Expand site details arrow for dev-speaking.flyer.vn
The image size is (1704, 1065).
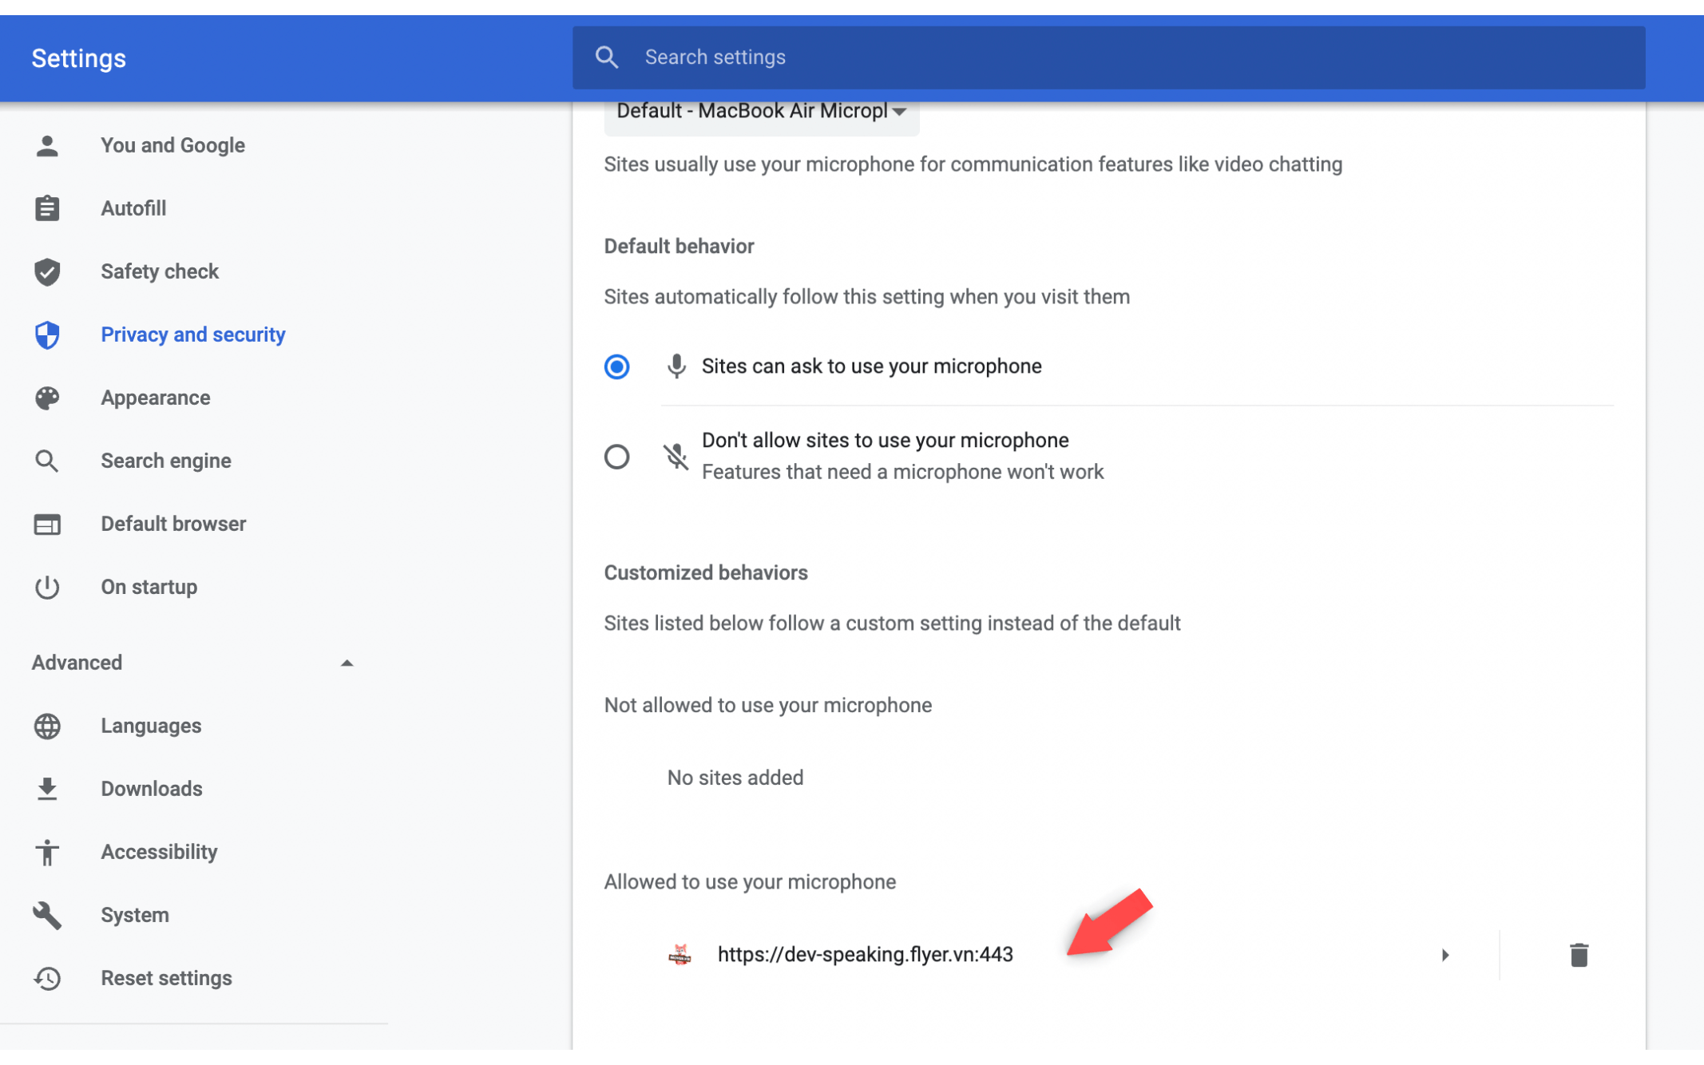point(1444,955)
